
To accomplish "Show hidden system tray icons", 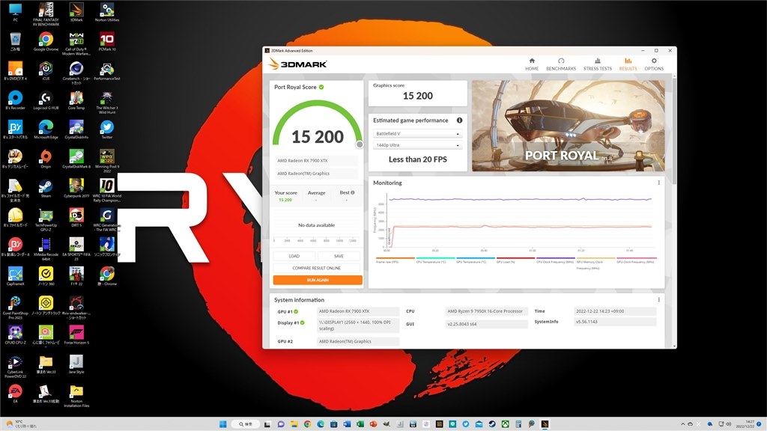I will pyautogui.click(x=683, y=424).
